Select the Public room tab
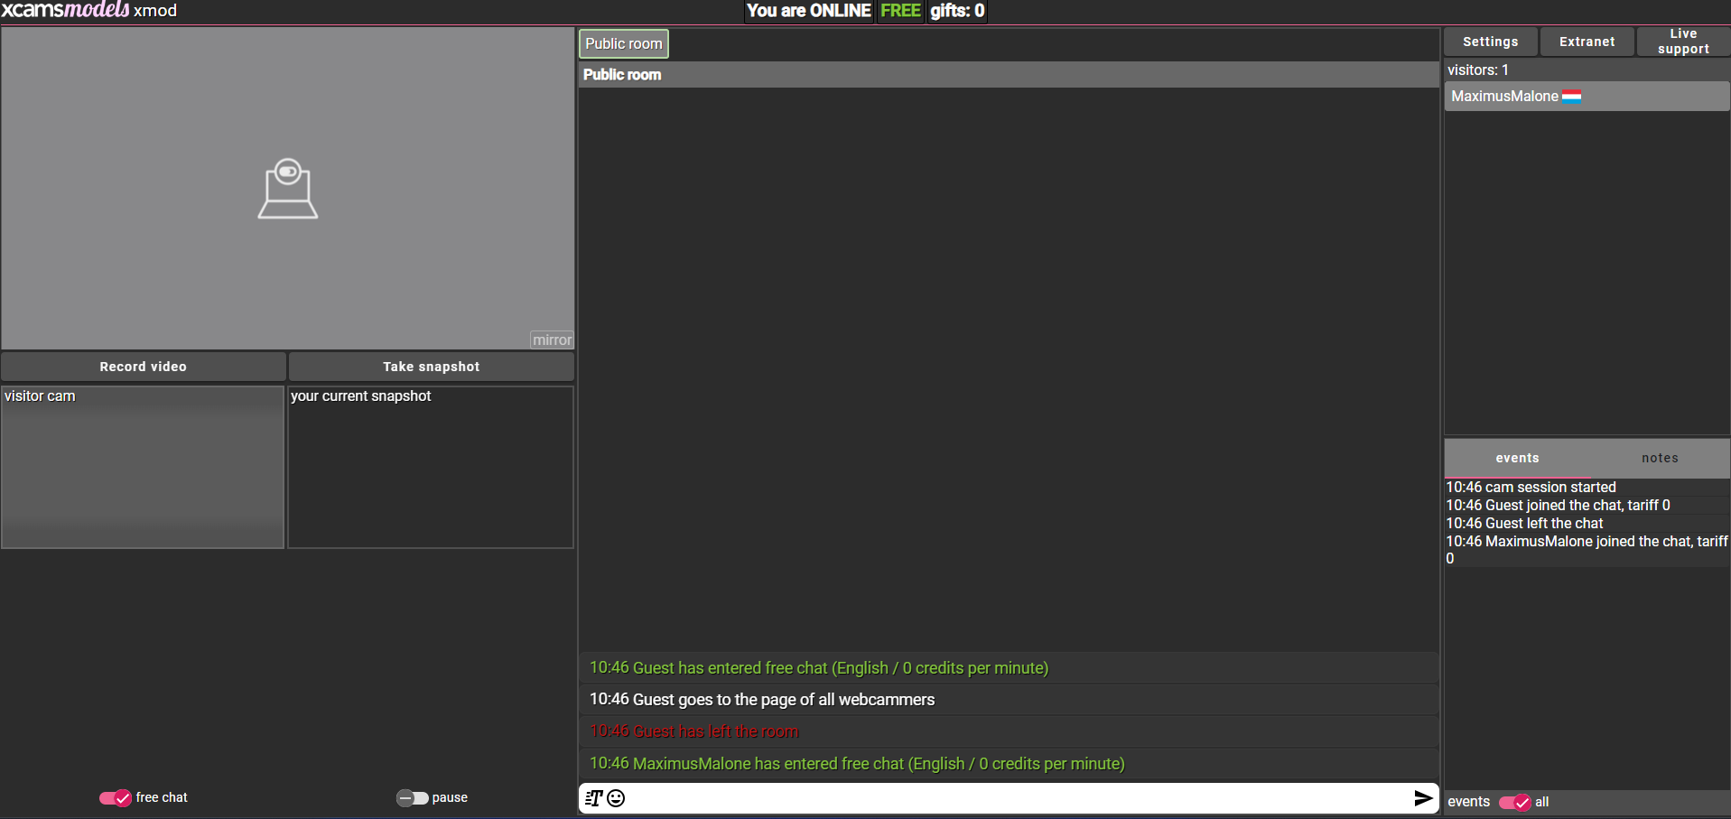The image size is (1731, 819). click(x=623, y=44)
